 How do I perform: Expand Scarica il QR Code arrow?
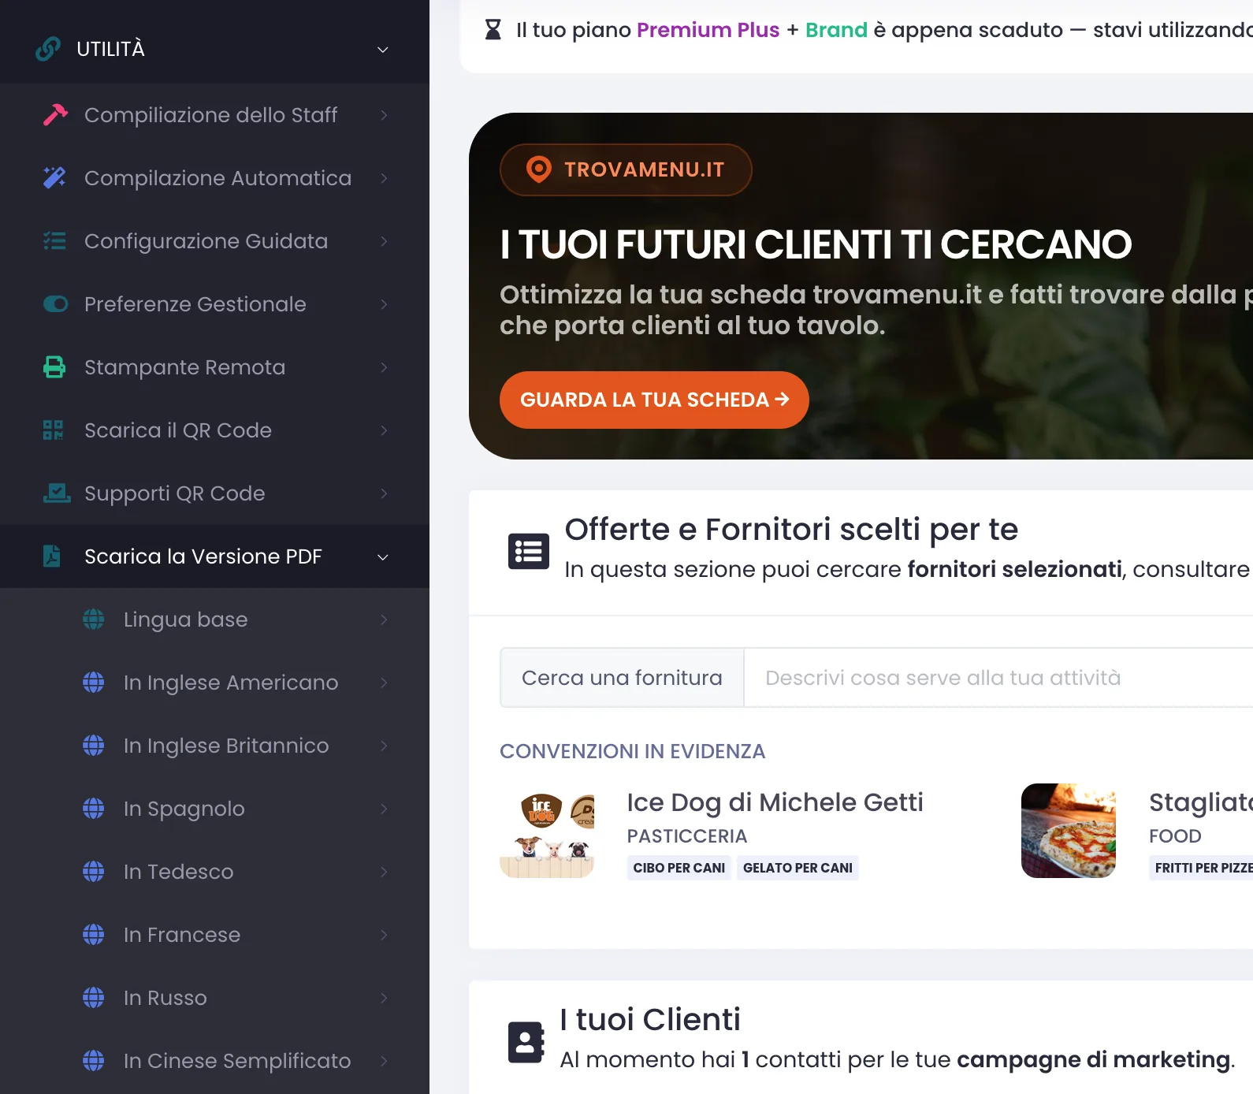coord(384,430)
